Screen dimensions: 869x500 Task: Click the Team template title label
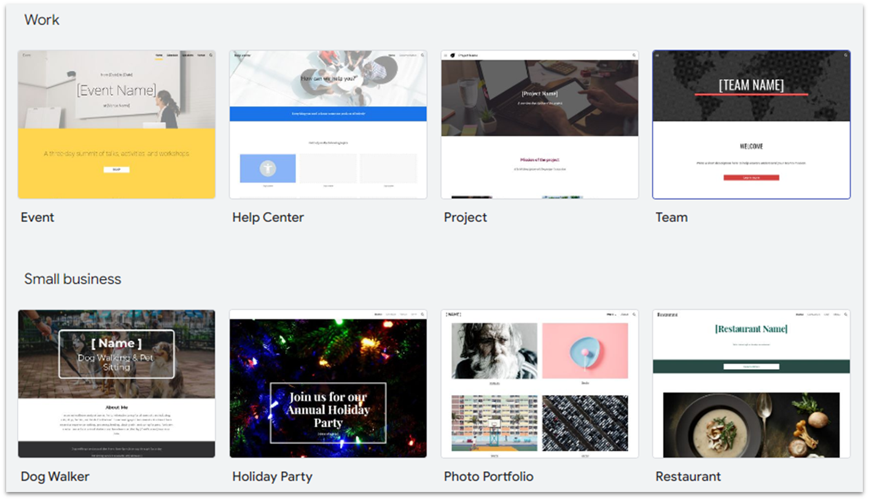(x=671, y=217)
